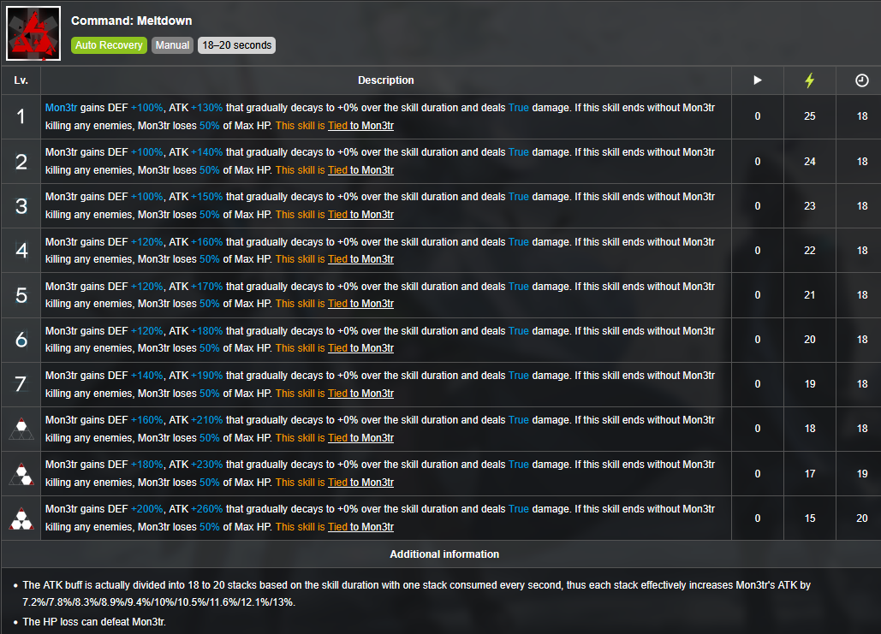Image resolution: width=881 pixels, height=634 pixels.
Task: Open Tied to Mon3tr link in Mastery 2 row
Action: [x=360, y=483]
